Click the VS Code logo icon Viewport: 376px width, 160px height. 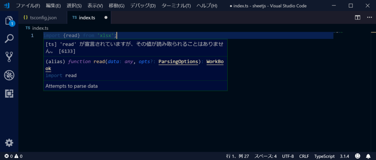click(7, 6)
